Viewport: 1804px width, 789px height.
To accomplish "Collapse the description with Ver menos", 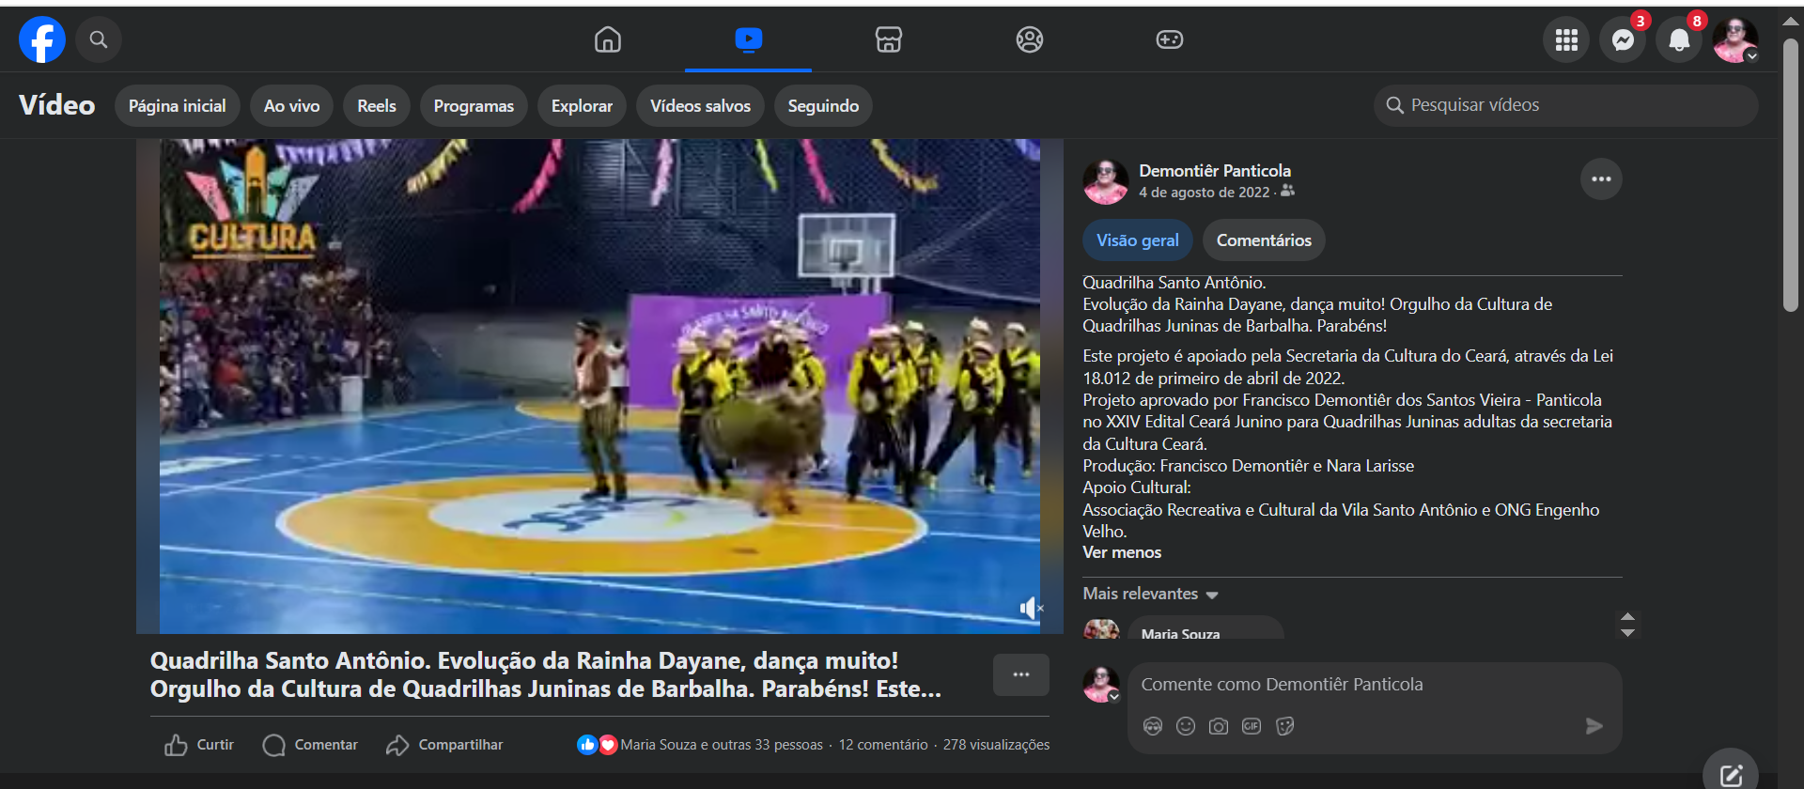I will click(1122, 552).
